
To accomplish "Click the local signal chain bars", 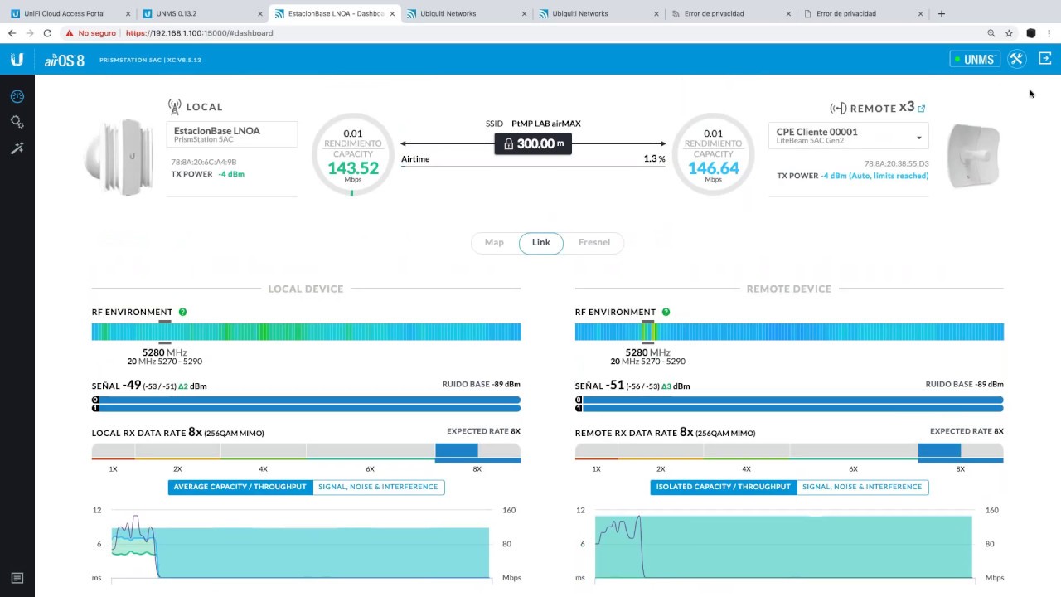I will [x=306, y=404].
